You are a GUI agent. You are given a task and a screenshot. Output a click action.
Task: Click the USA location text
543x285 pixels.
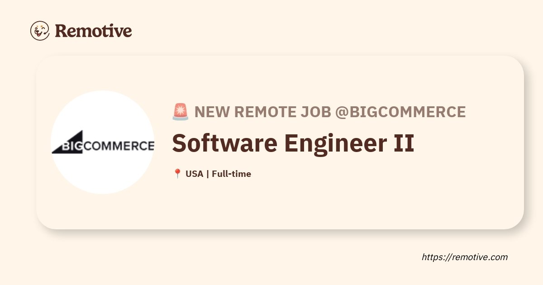(194, 174)
